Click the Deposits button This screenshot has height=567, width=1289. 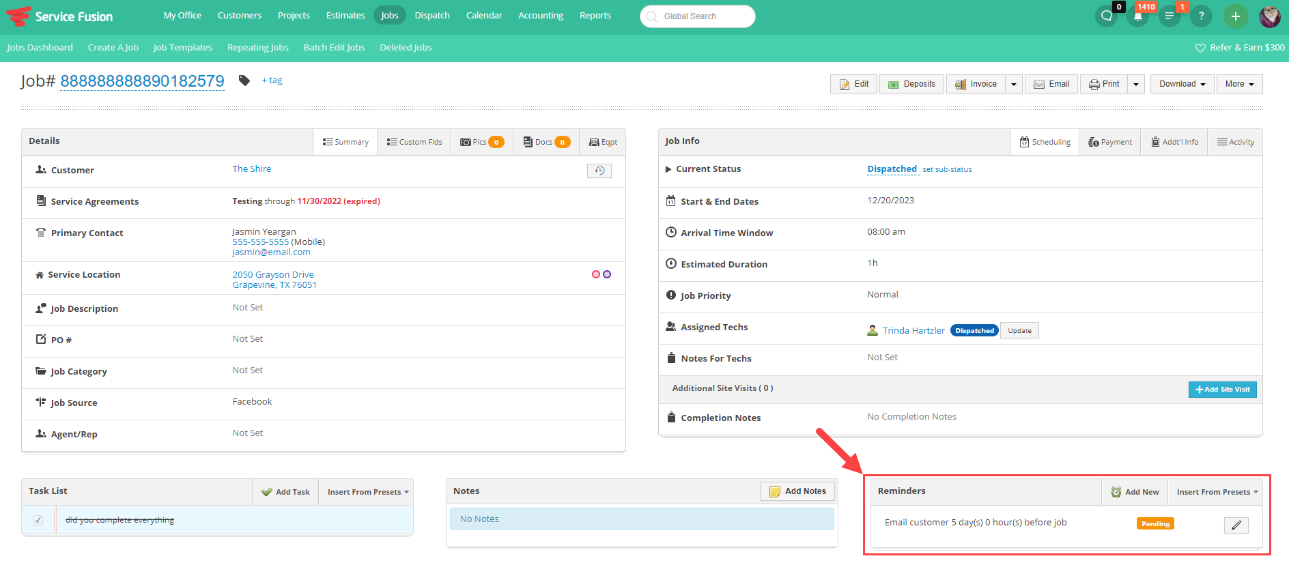pyautogui.click(x=912, y=84)
